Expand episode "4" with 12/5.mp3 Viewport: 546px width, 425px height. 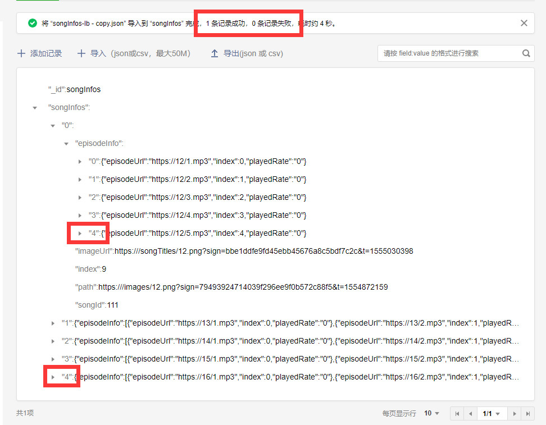coord(80,233)
